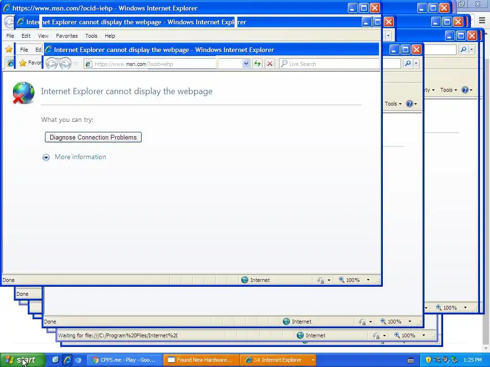490x367 pixels.
Task: Click the Internet Explorer quick launch icon
Action: click(x=67, y=360)
